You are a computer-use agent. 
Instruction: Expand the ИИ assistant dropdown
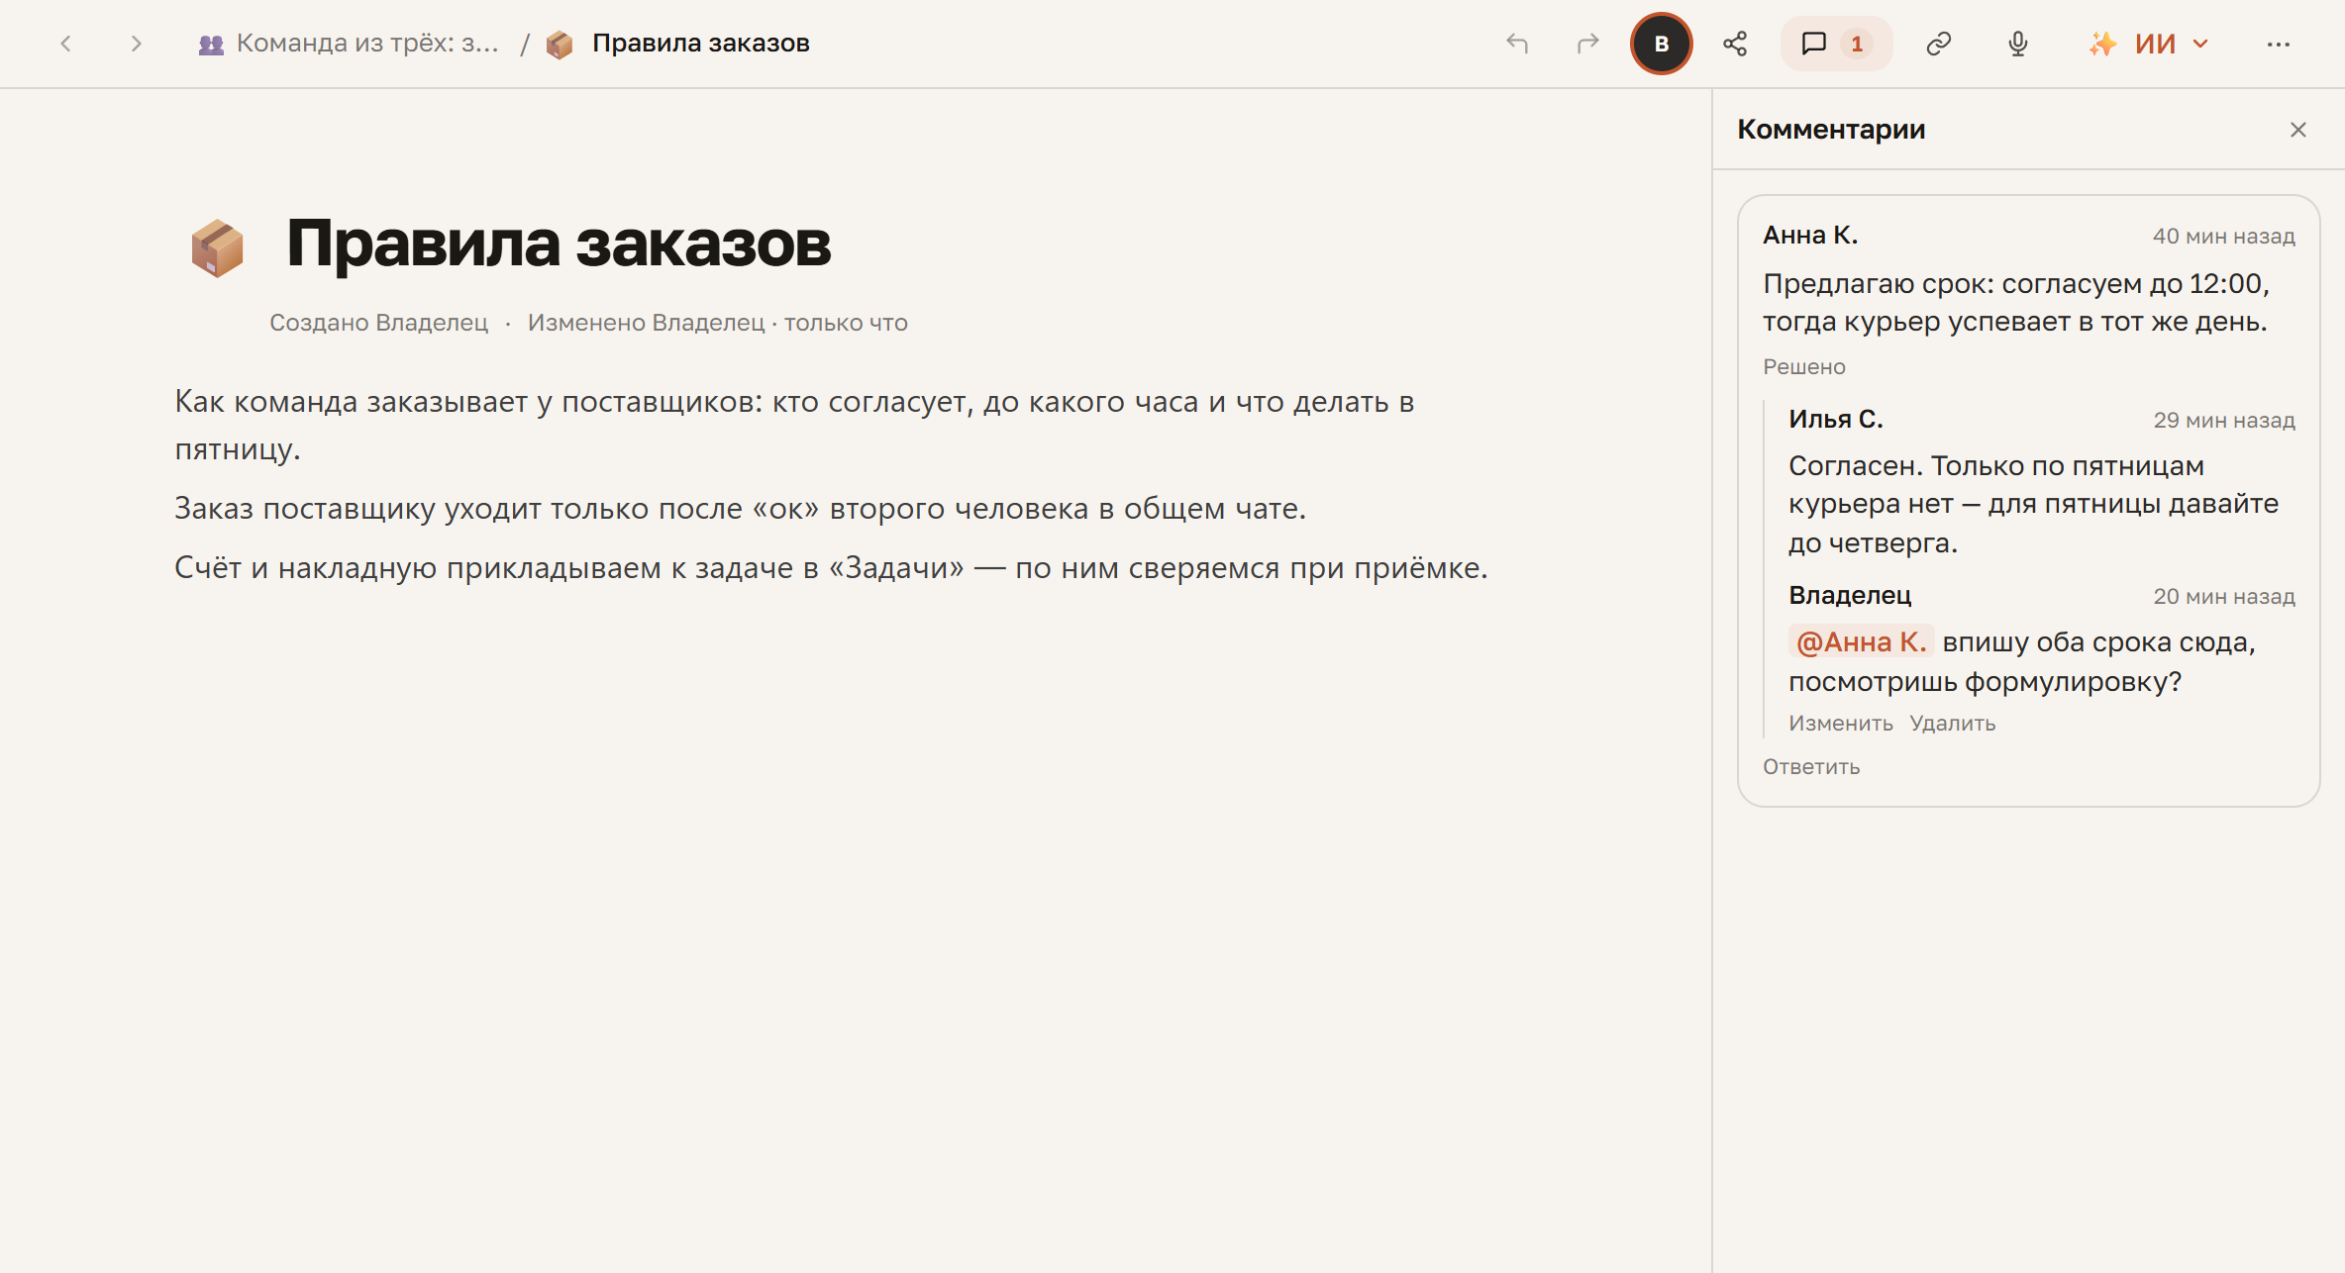click(2149, 44)
